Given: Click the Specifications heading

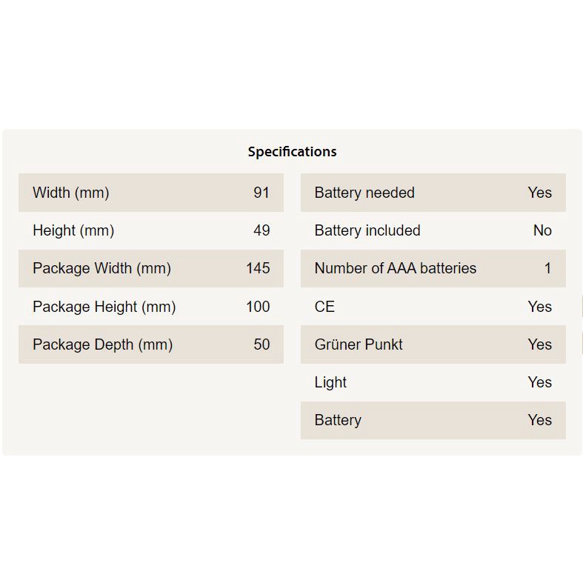Looking at the screenshot, I should [292, 152].
